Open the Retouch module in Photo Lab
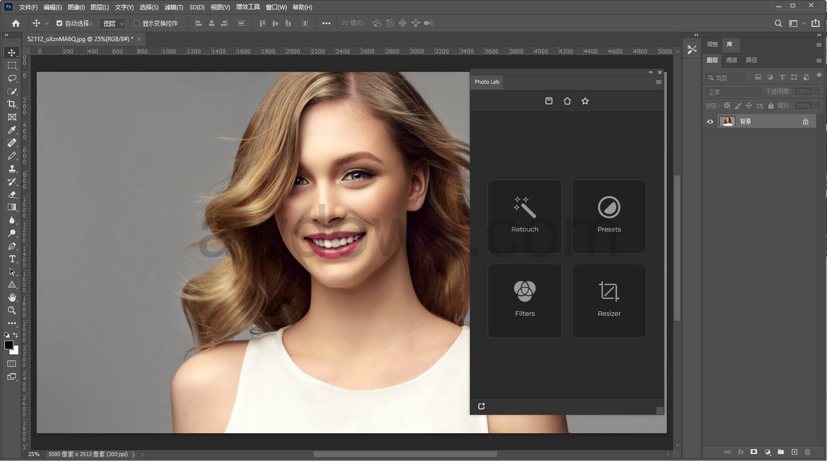The height and width of the screenshot is (461, 827). [x=524, y=217]
